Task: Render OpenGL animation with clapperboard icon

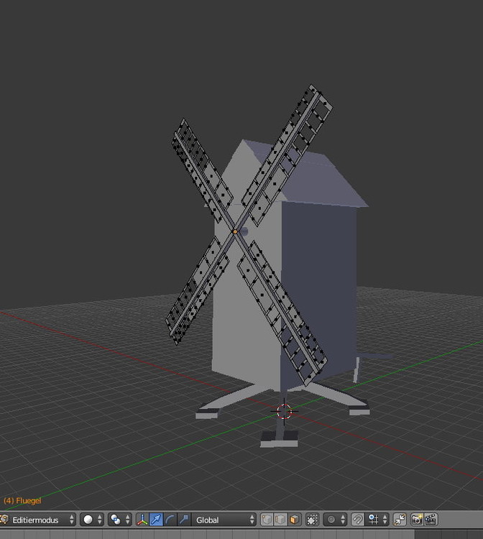Action: (431, 520)
